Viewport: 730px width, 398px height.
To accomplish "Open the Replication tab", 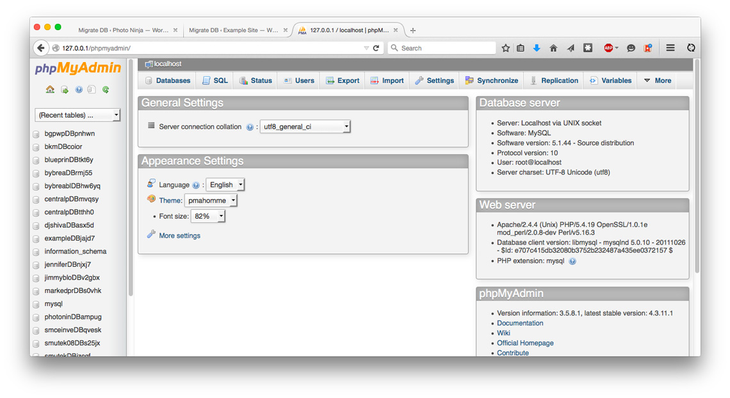I will click(x=555, y=81).
